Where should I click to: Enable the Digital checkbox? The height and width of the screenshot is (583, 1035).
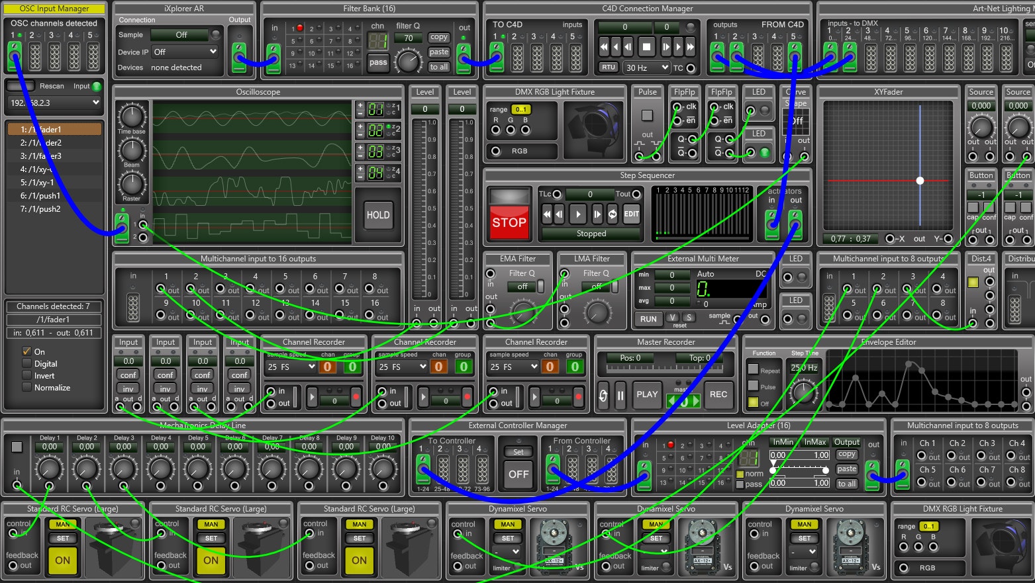click(26, 363)
